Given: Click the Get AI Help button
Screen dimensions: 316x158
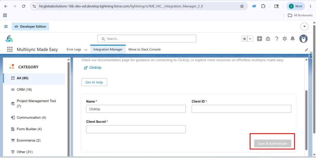Looking at the screenshot, I should pos(94,82).
